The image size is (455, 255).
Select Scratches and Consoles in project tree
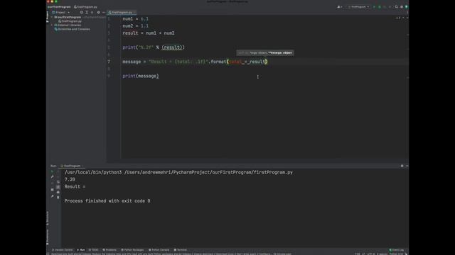click(72, 29)
